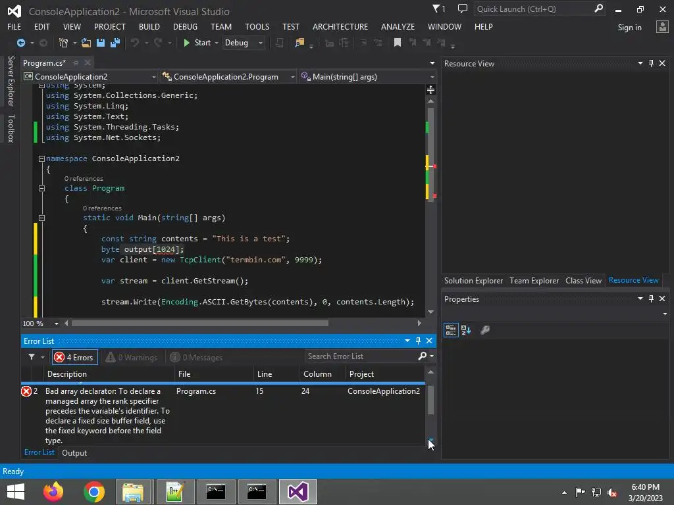Switch to the Output tab

(x=74, y=452)
